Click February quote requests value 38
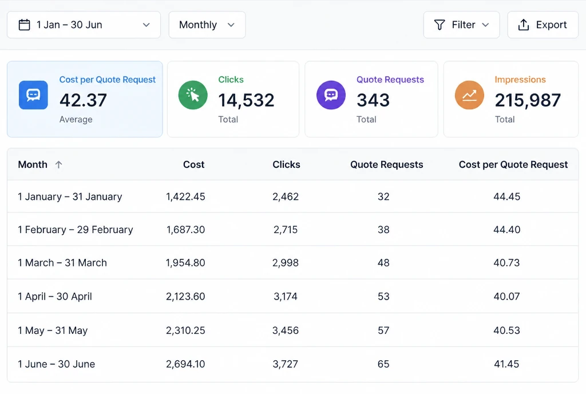Screen dimensions: 586x394 tap(383, 230)
